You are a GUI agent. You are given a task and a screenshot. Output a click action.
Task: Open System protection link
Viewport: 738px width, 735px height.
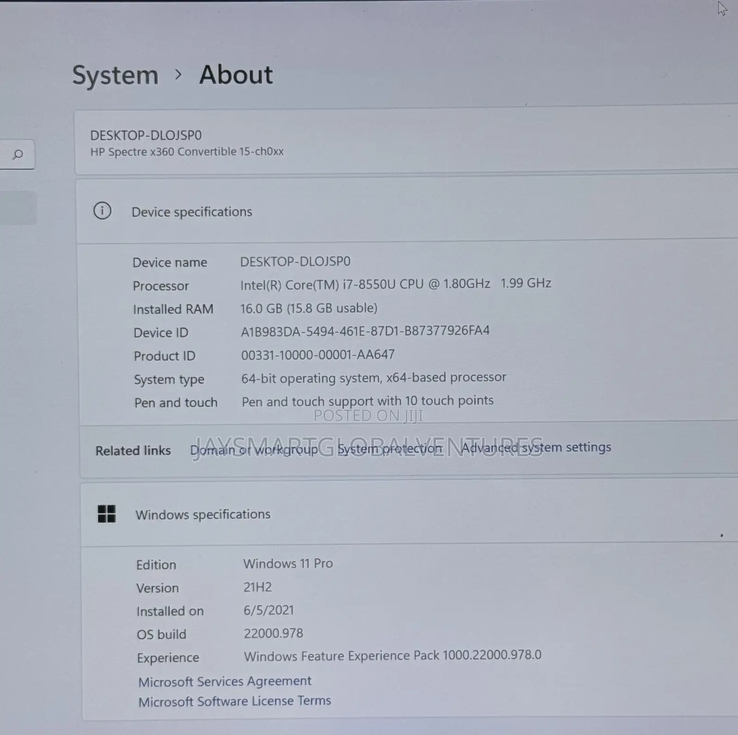[x=390, y=448]
